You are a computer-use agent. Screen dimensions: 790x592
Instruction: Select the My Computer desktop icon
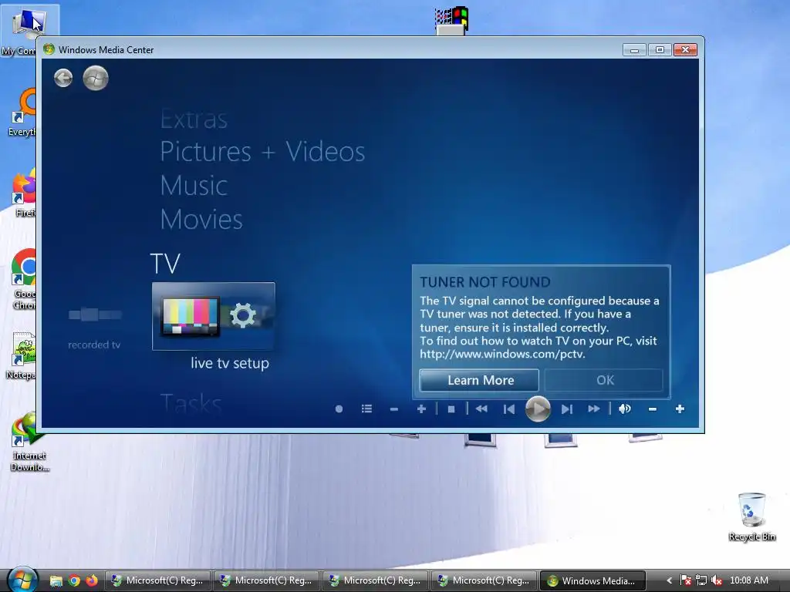(x=19, y=30)
